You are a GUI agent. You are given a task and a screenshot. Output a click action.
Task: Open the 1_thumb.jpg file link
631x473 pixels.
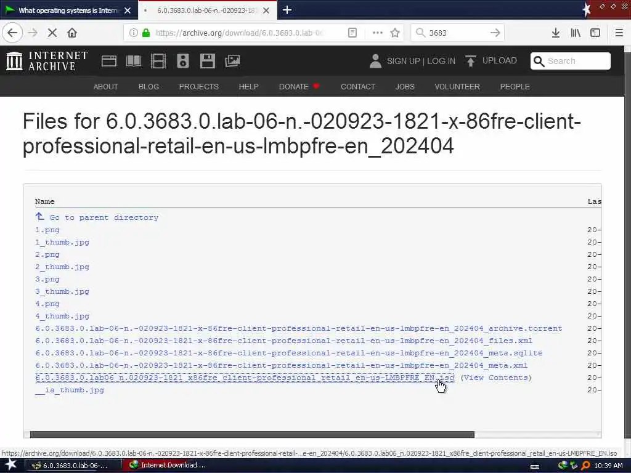tap(62, 242)
